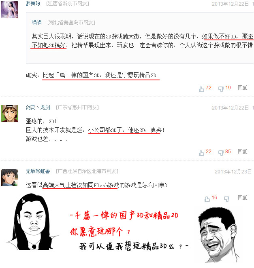Dislike the comment with 85 downvotes
The width and height of the screenshot is (254, 268).
click(221, 153)
